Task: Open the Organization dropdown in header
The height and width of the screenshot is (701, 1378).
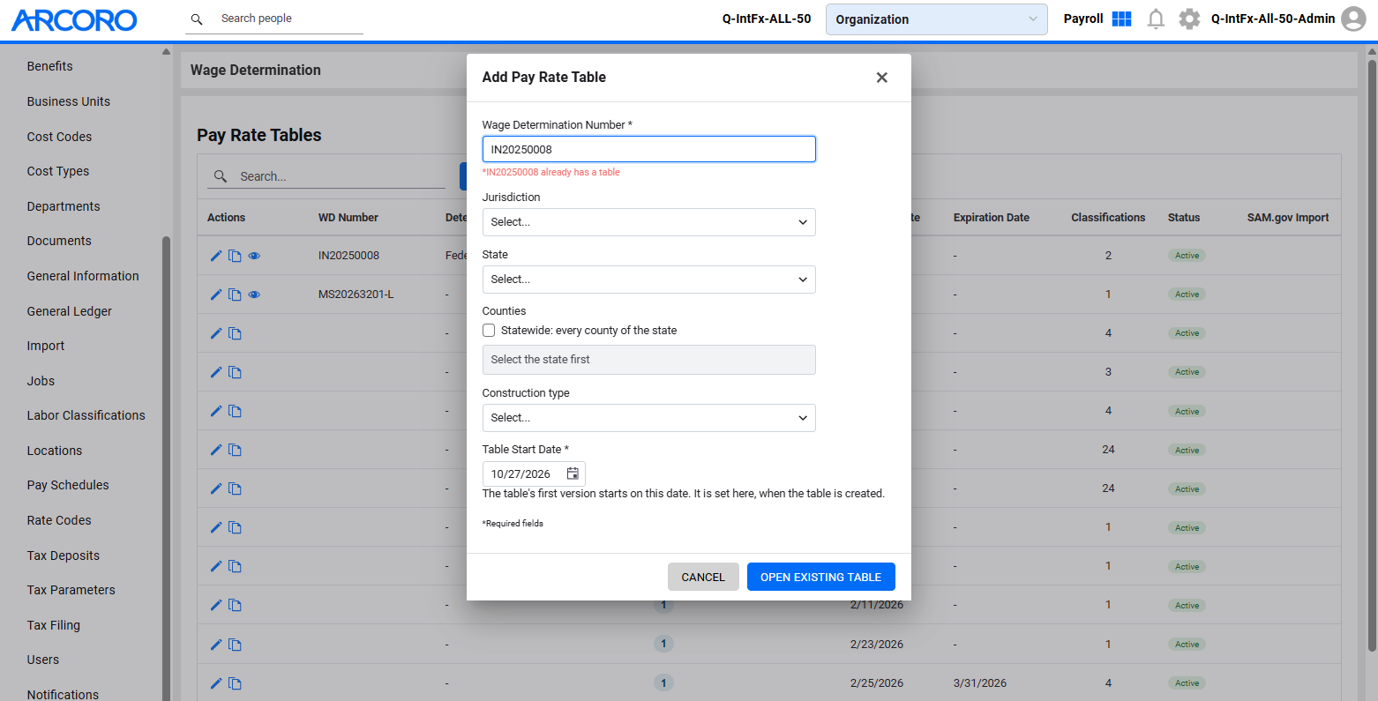Action: coord(936,19)
